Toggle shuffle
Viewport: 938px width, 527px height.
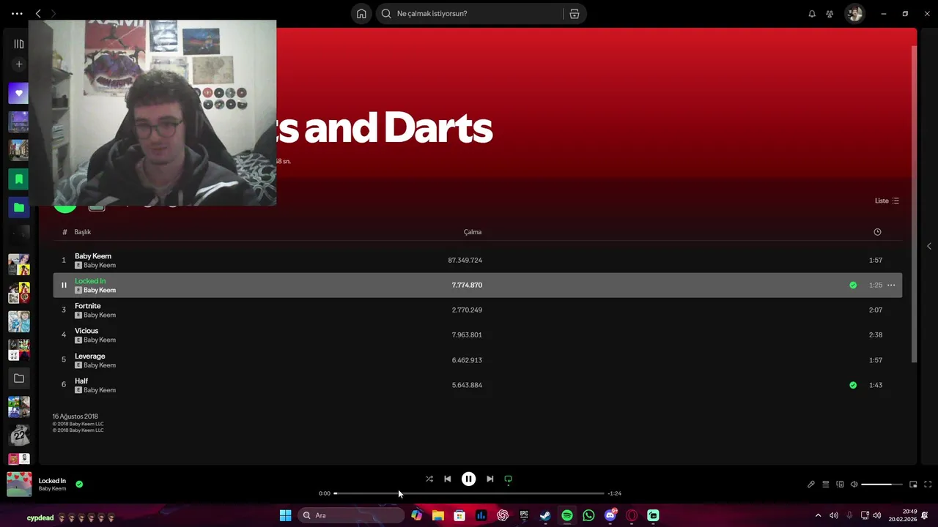click(429, 479)
